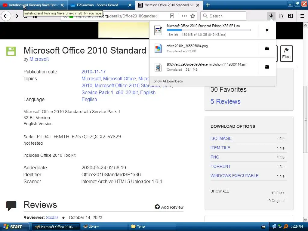Click the green floppy software icon

click(11, 51)
